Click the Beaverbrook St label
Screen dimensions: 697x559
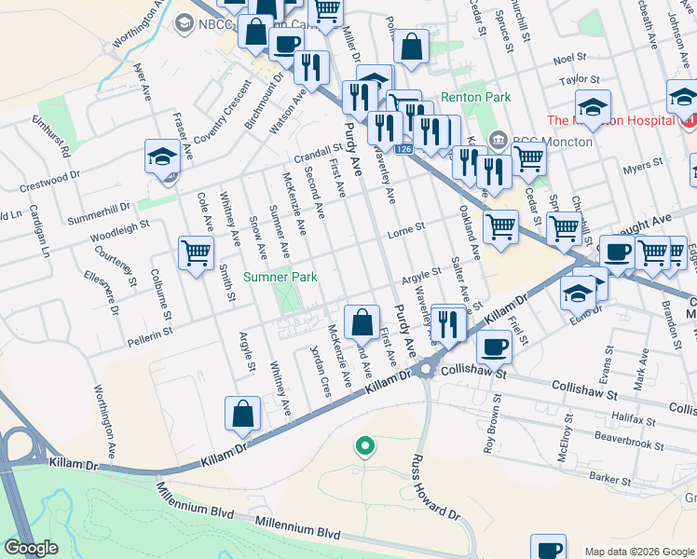point(629,441)
